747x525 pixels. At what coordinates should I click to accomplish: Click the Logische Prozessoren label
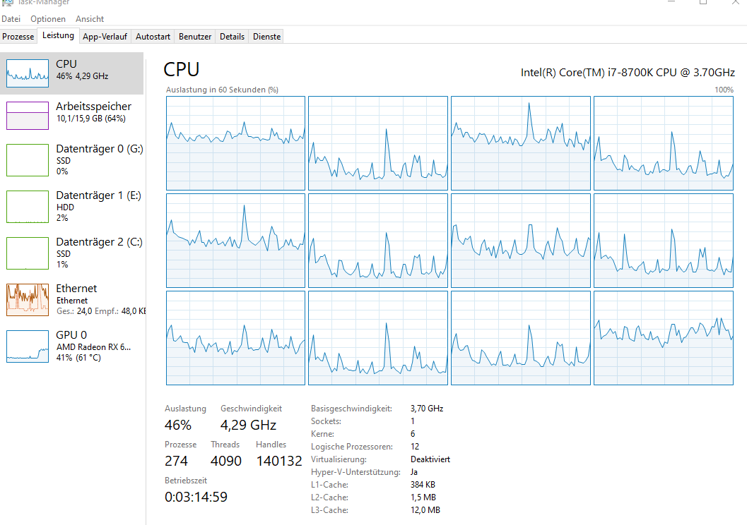click(352, 447)
